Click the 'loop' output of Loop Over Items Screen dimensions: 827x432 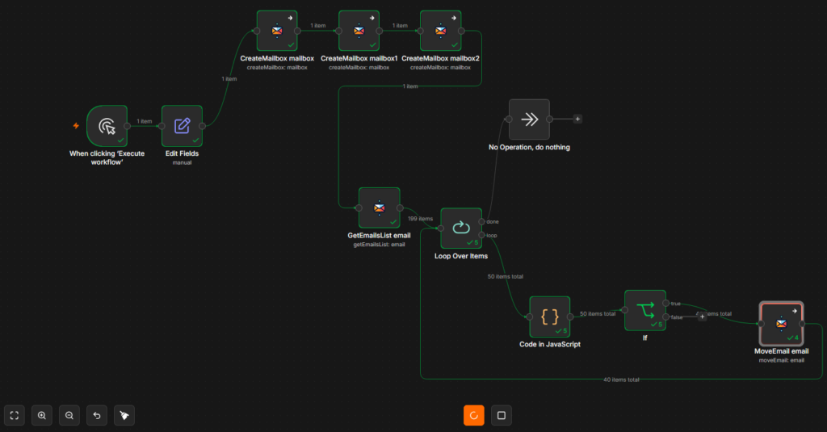(481, 235)
